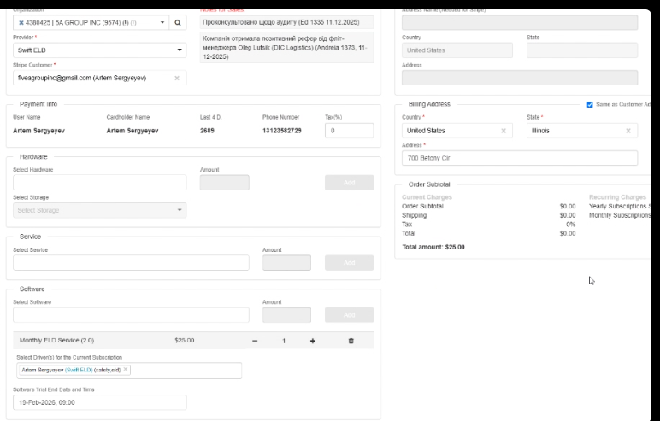Screen dimensions: 660x421
Task: Delete the Monthly ELD Service row
Action: point(351,341)
